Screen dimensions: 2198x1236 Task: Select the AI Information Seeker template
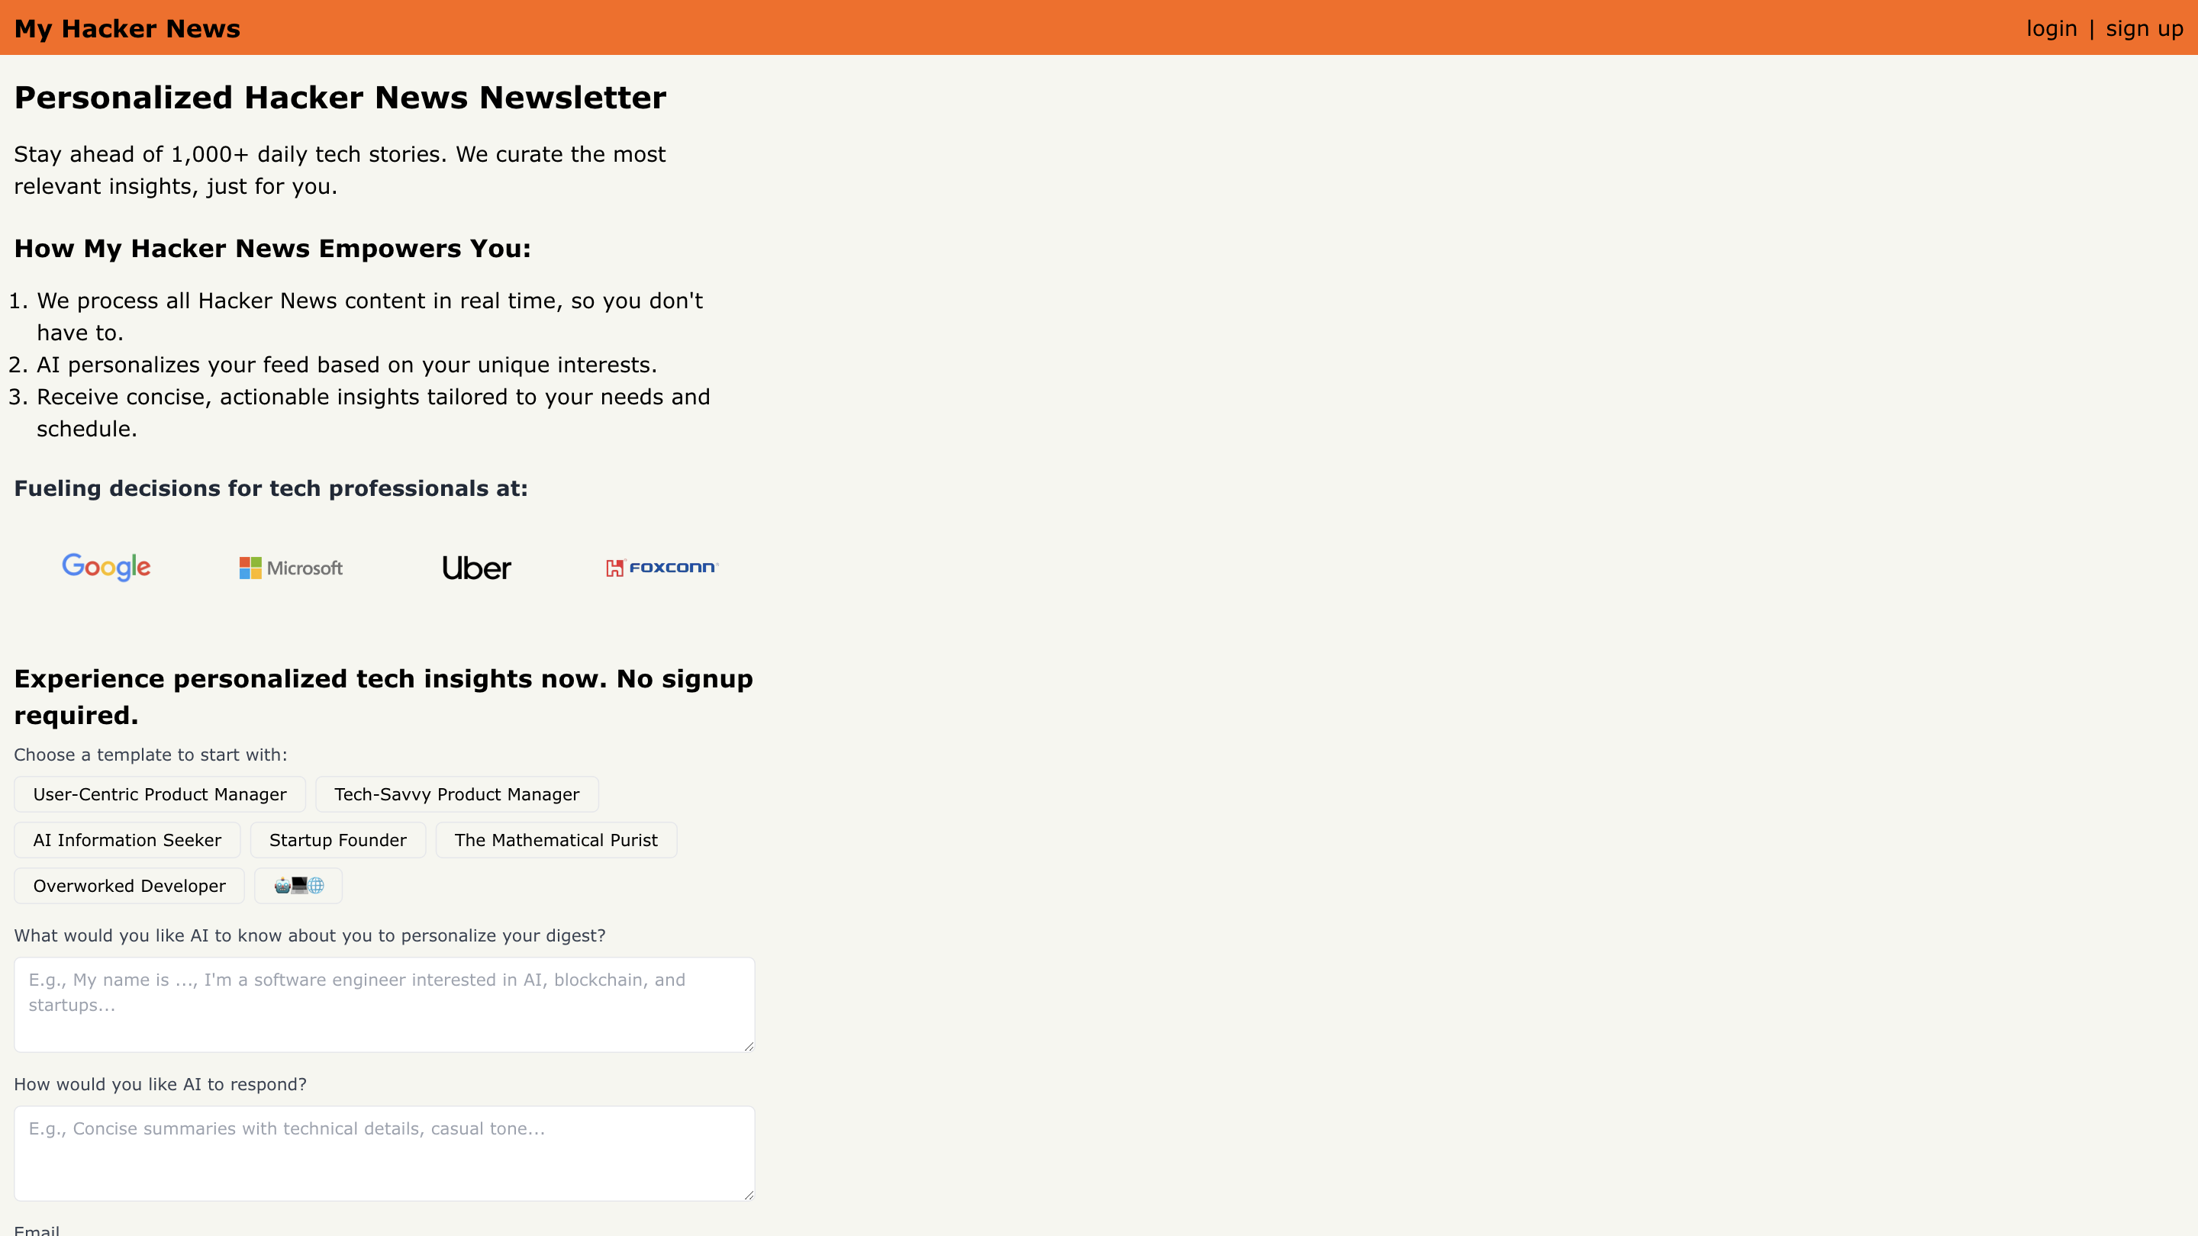point(126,839)
